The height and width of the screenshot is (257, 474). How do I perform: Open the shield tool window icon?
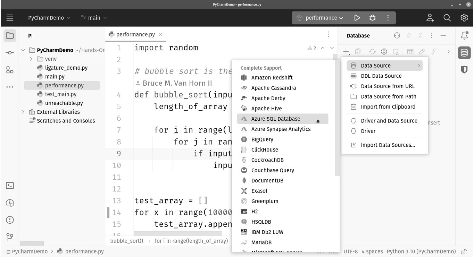[x=464, y=70]
